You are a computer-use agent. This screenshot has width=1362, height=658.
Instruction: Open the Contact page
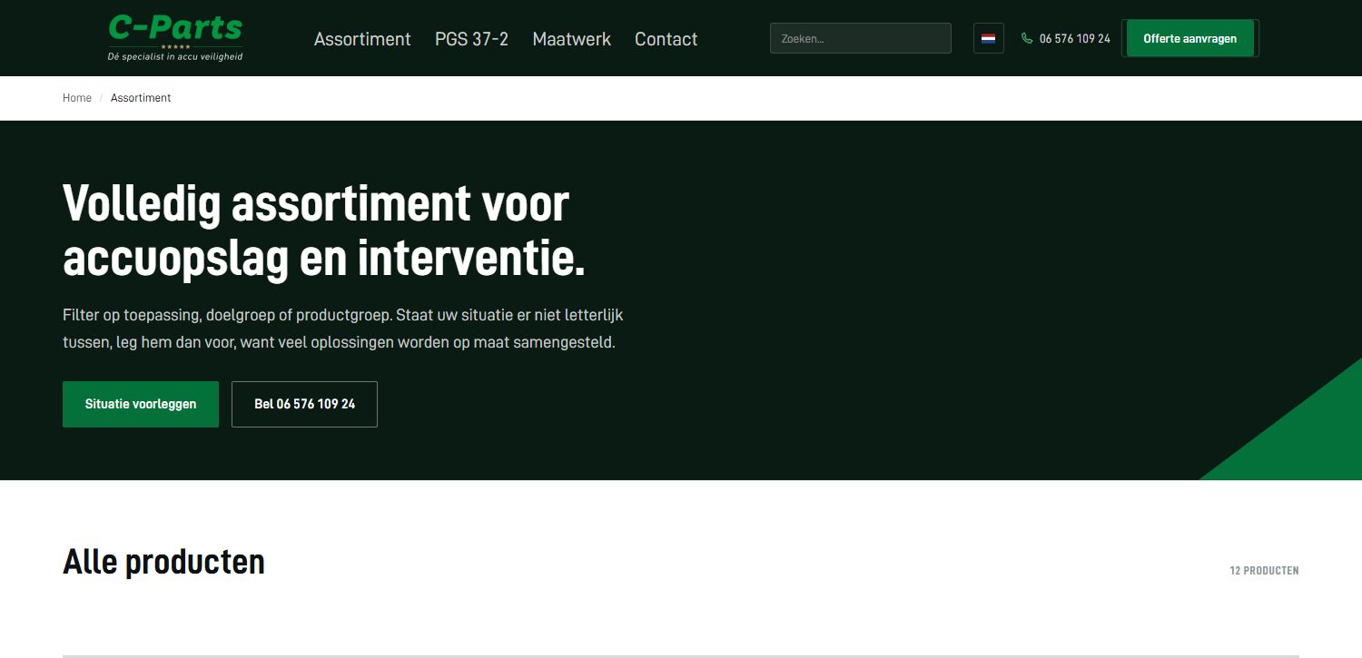[666, 39]
